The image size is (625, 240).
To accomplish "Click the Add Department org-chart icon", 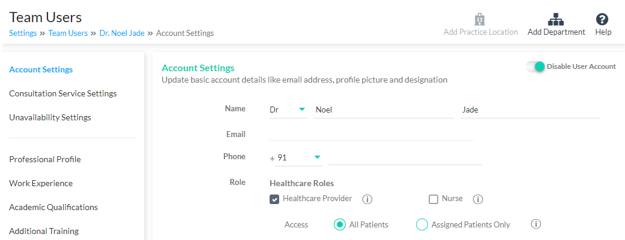I will (x=556, y=19).
